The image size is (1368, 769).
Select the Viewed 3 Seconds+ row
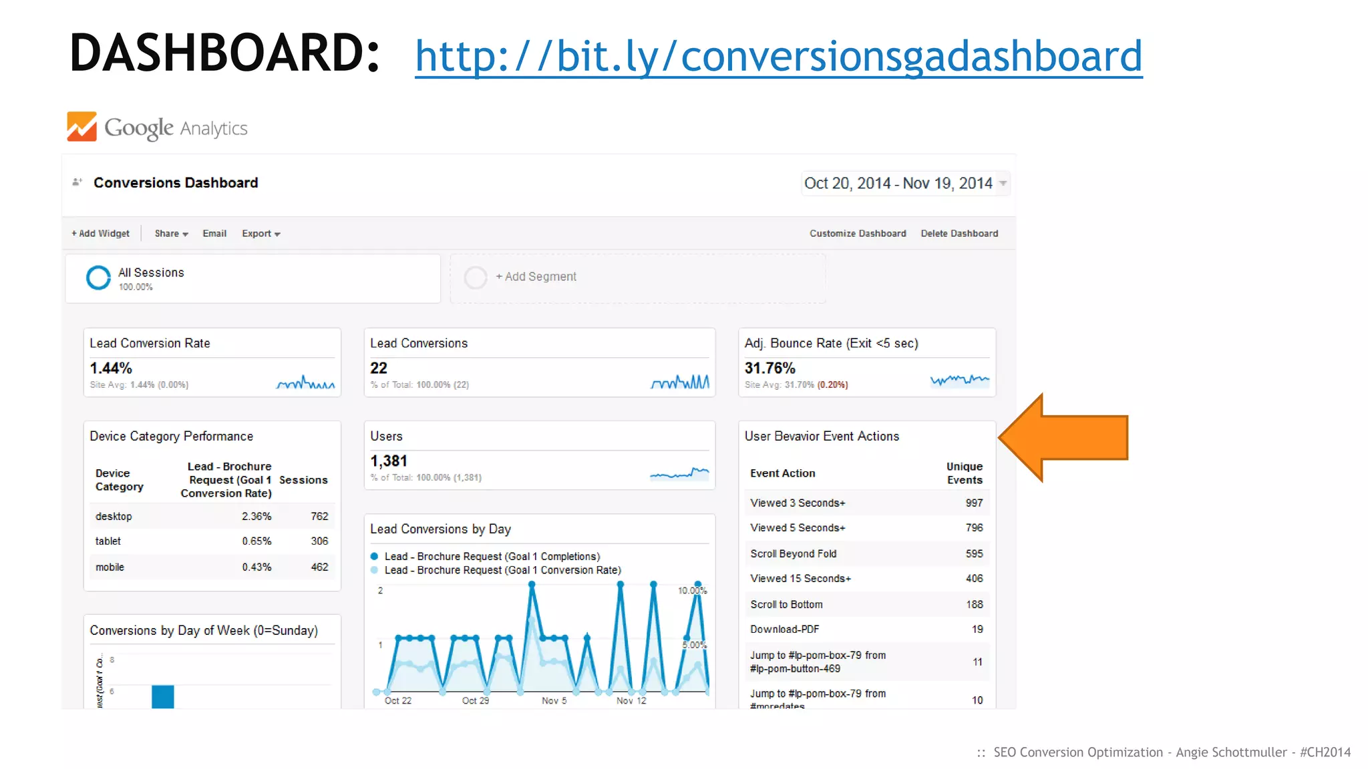point(866,503)
